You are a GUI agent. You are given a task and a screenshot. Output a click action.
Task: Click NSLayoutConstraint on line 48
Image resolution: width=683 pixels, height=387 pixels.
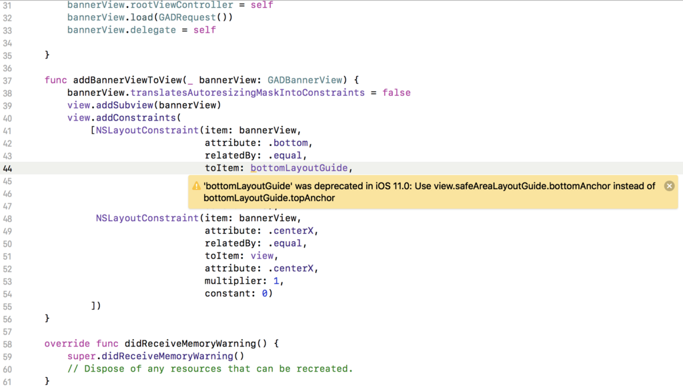click(147, 218)
